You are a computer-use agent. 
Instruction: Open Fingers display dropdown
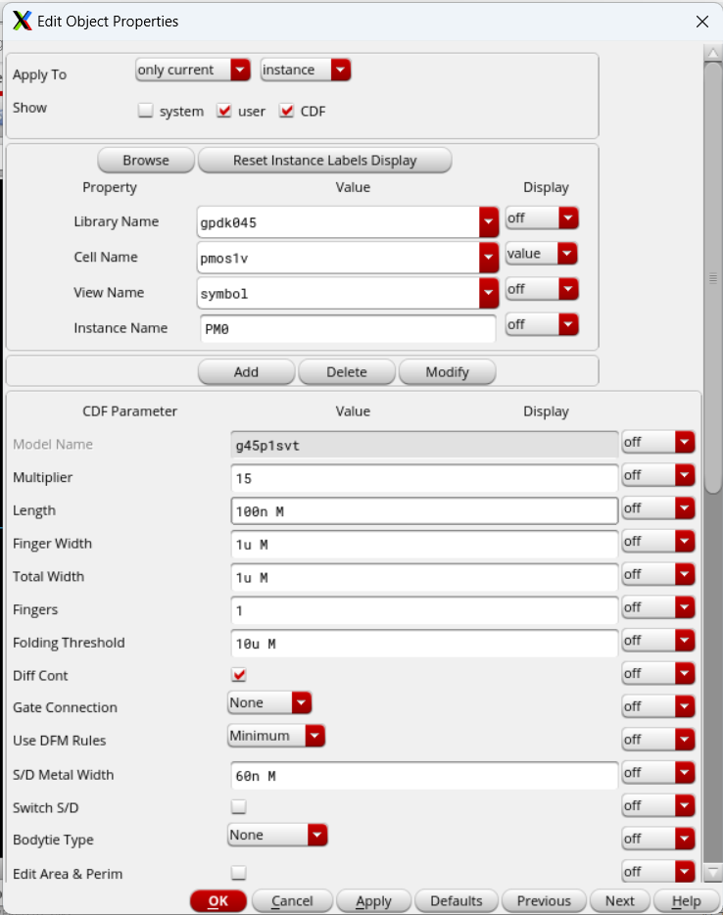[658, 607]
